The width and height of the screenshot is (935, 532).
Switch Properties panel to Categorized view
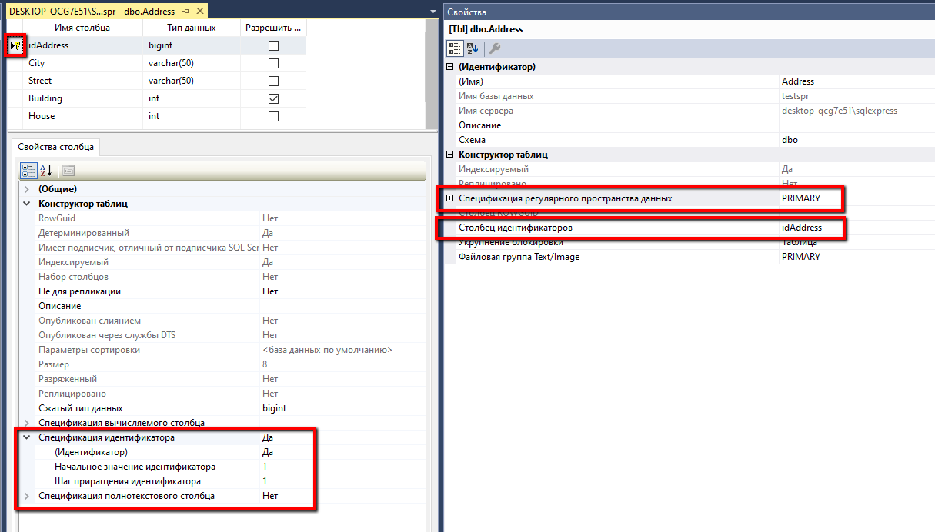pyautogui.click(x=455, y=48)
